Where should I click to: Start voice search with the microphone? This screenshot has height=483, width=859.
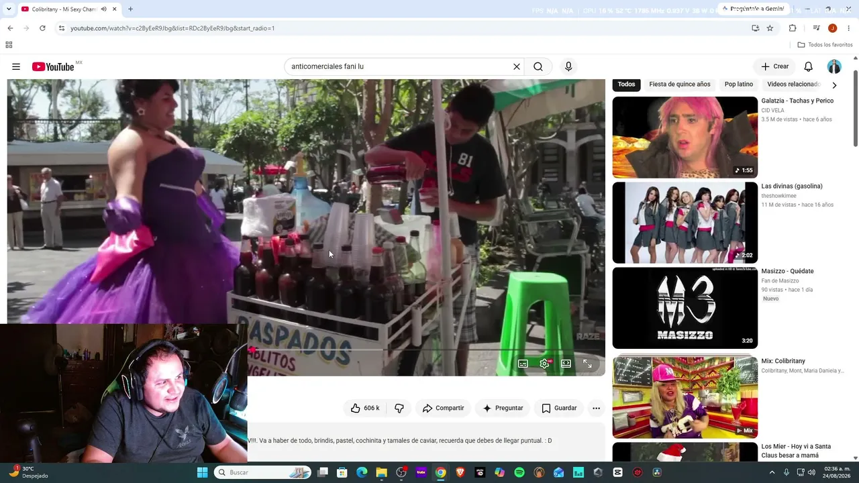[568, 66]
